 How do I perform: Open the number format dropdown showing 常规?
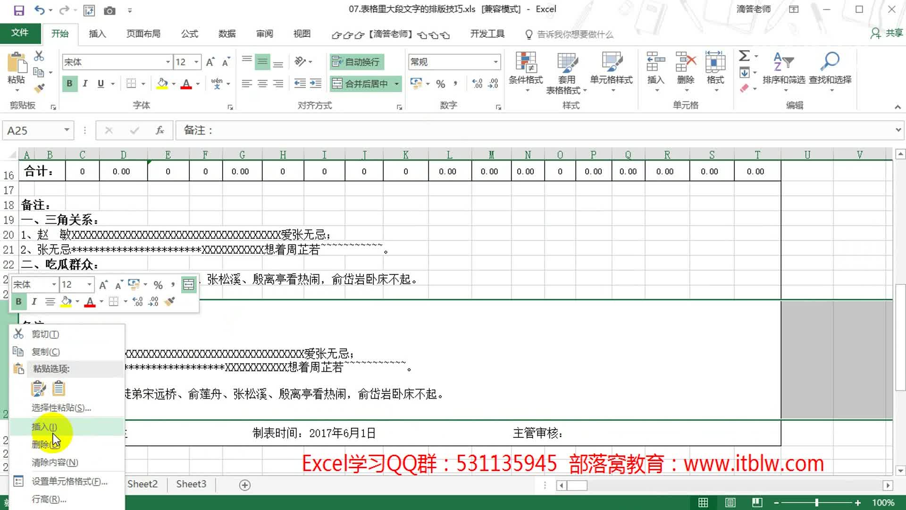[495, 62]
